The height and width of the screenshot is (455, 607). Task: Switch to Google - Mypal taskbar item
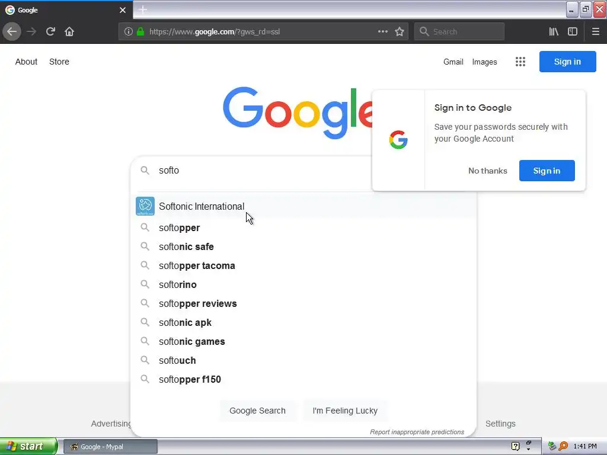pos(110,447)
